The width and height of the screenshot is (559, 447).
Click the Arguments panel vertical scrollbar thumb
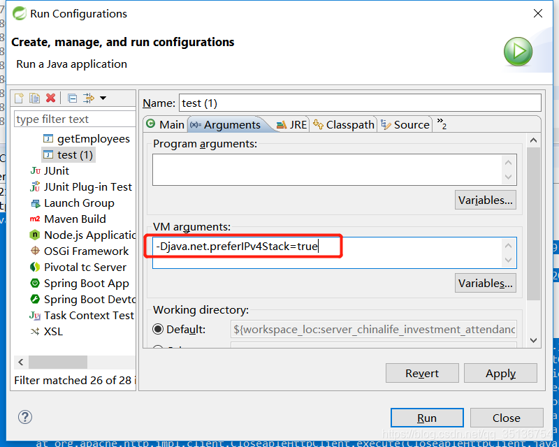(533, 223)
